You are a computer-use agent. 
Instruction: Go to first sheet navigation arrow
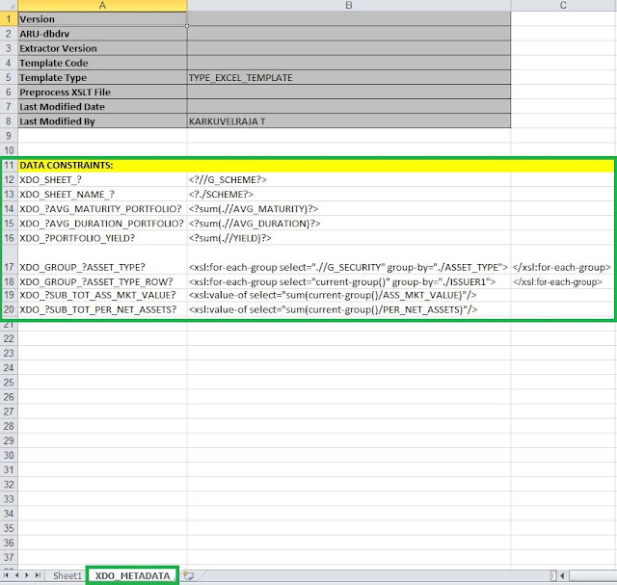[x=7, y=575]
